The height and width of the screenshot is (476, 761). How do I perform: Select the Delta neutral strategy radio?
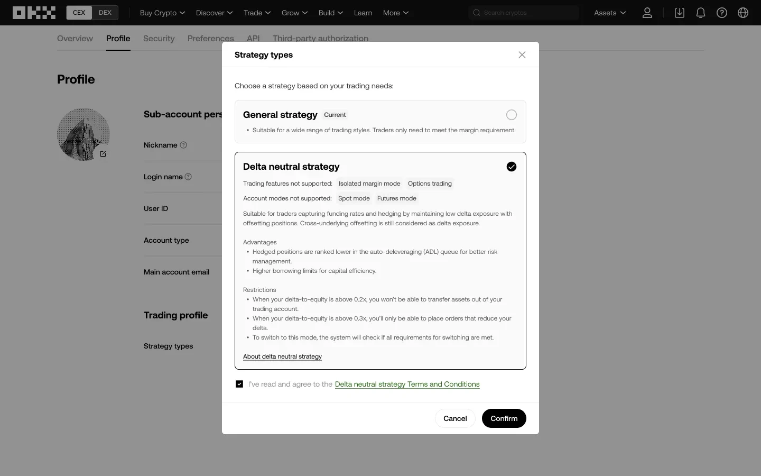pos(511,167)
